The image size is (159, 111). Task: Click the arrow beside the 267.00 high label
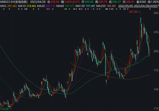tap(139, 12)
